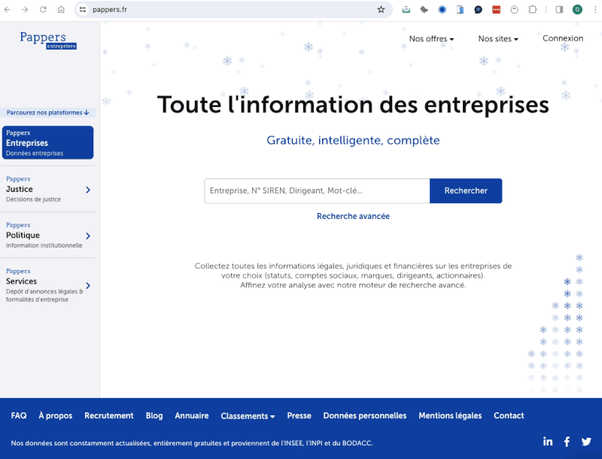Expand the Nos sites dropdown

(x=498, y=39)
